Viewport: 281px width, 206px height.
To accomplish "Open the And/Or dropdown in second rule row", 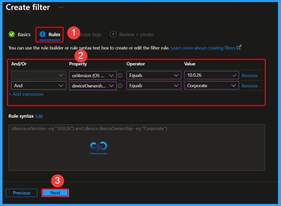I will 38,86.
